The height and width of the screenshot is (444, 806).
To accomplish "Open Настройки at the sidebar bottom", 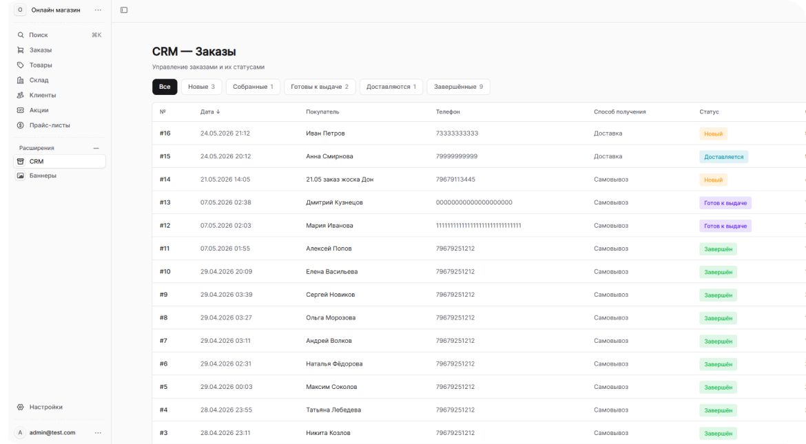I will [59, 407].
